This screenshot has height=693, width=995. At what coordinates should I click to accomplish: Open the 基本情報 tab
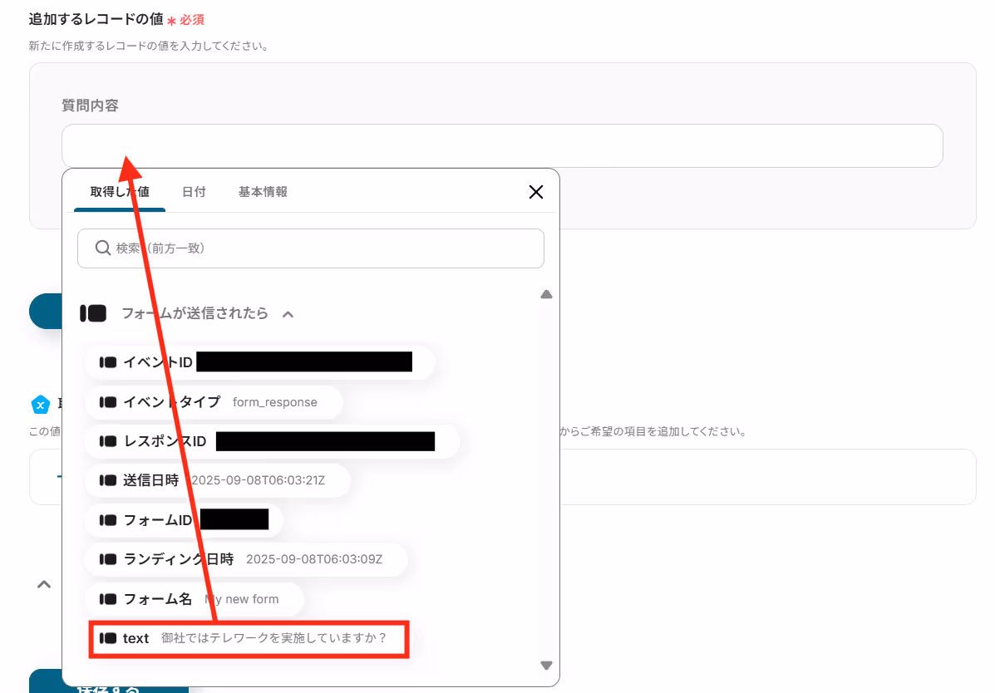tap(263, 192)
